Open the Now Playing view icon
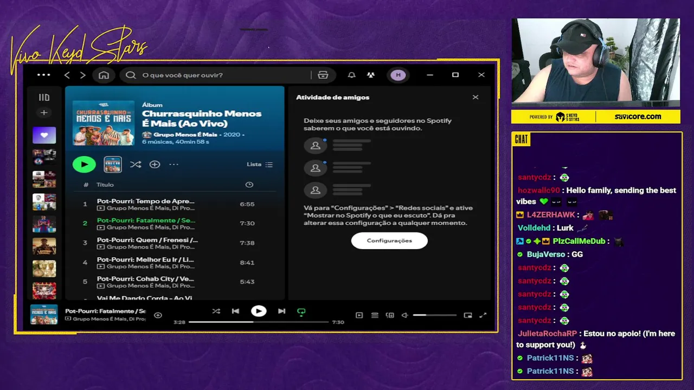Viewport: 694px width, 390px height. [359, 315]
